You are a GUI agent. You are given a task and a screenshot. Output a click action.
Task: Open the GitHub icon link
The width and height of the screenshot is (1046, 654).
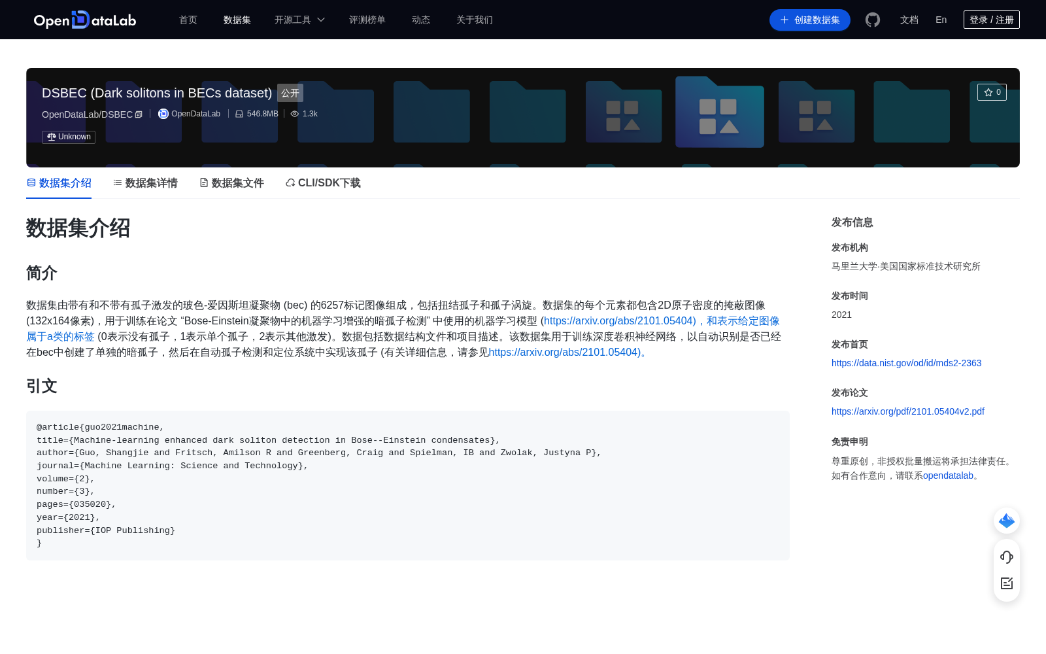pos(873,20)
